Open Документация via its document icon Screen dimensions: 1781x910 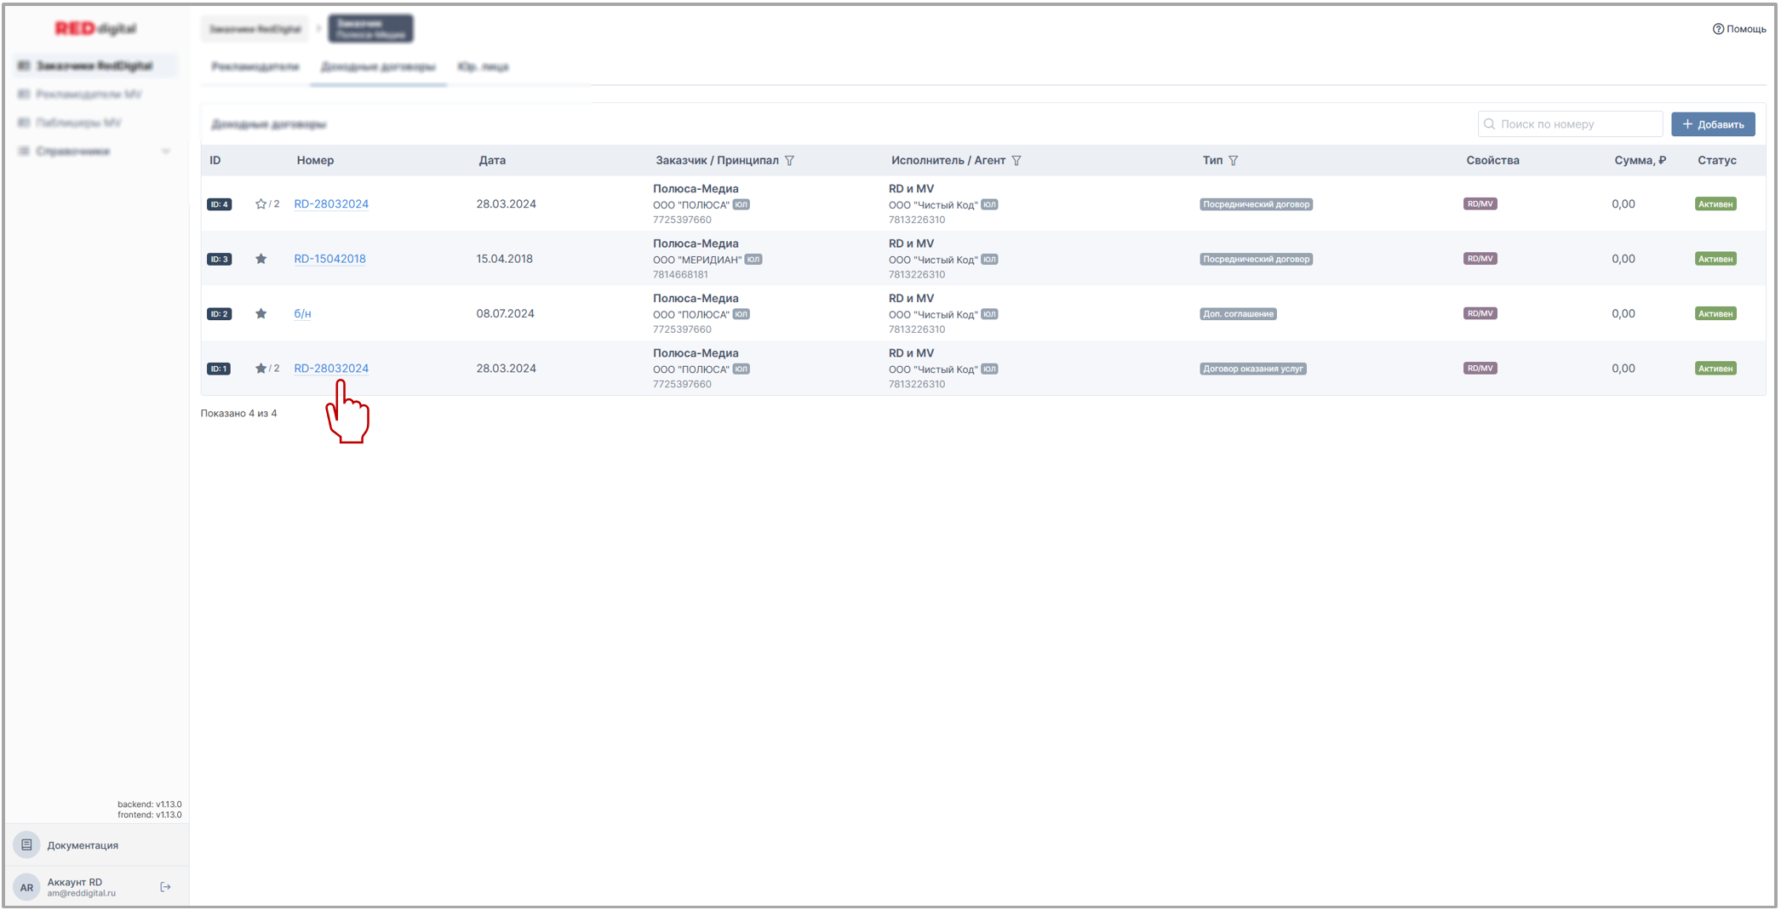[26, 845]
